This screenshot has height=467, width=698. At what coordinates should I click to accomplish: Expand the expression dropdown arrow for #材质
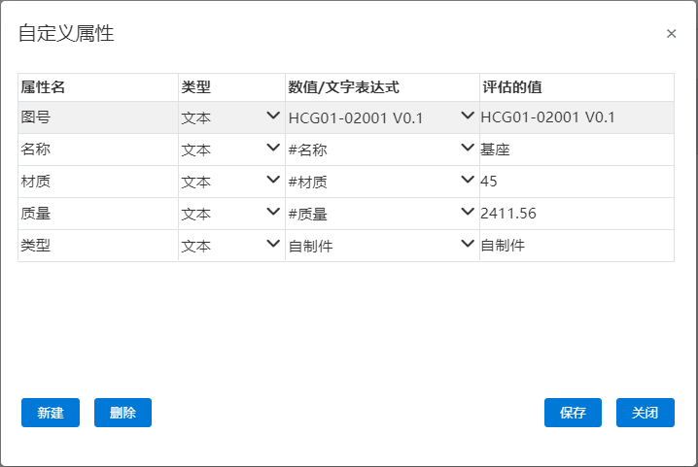[468, 180]
